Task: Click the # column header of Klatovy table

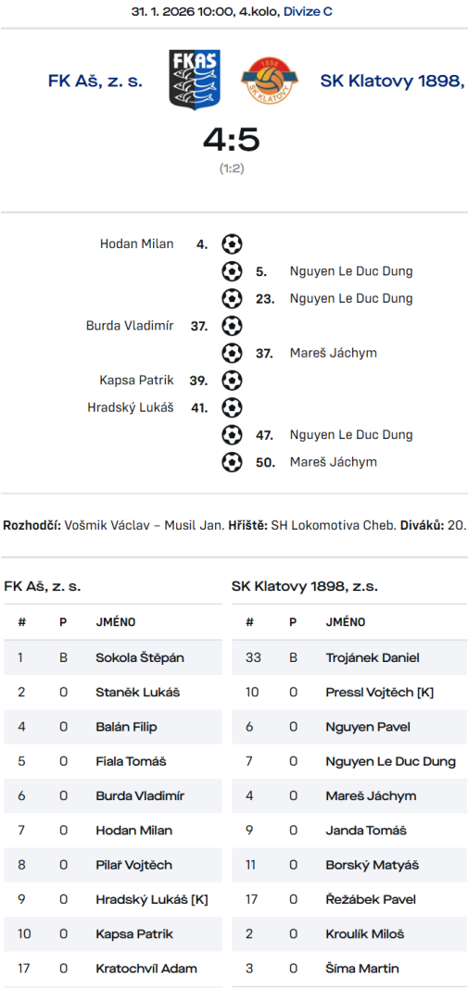Action: 249,622
